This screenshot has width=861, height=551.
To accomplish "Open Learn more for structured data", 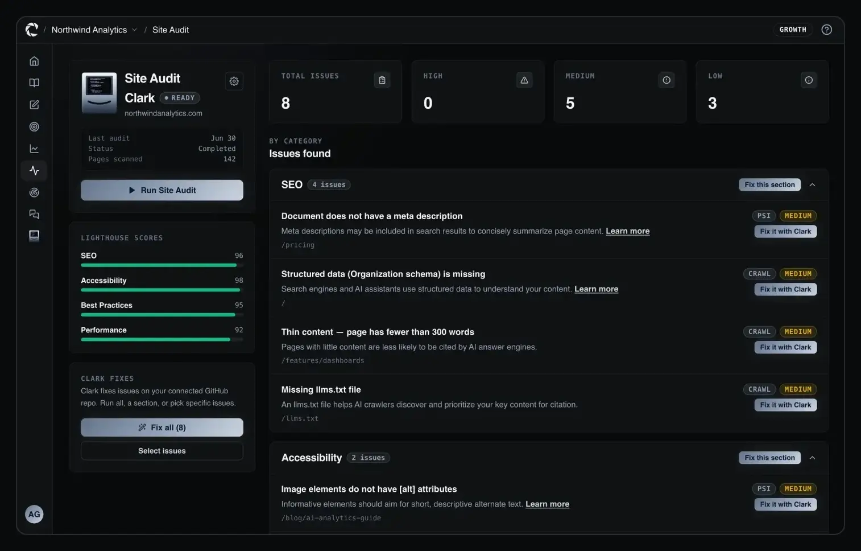I will 596,289.
